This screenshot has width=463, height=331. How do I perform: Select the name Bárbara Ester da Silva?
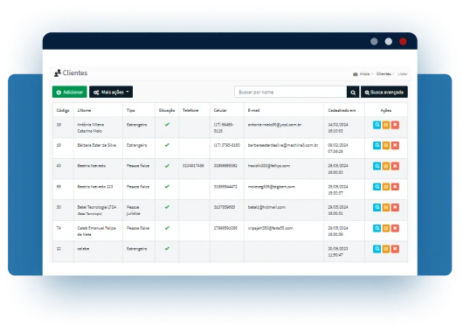coord(97,145)
